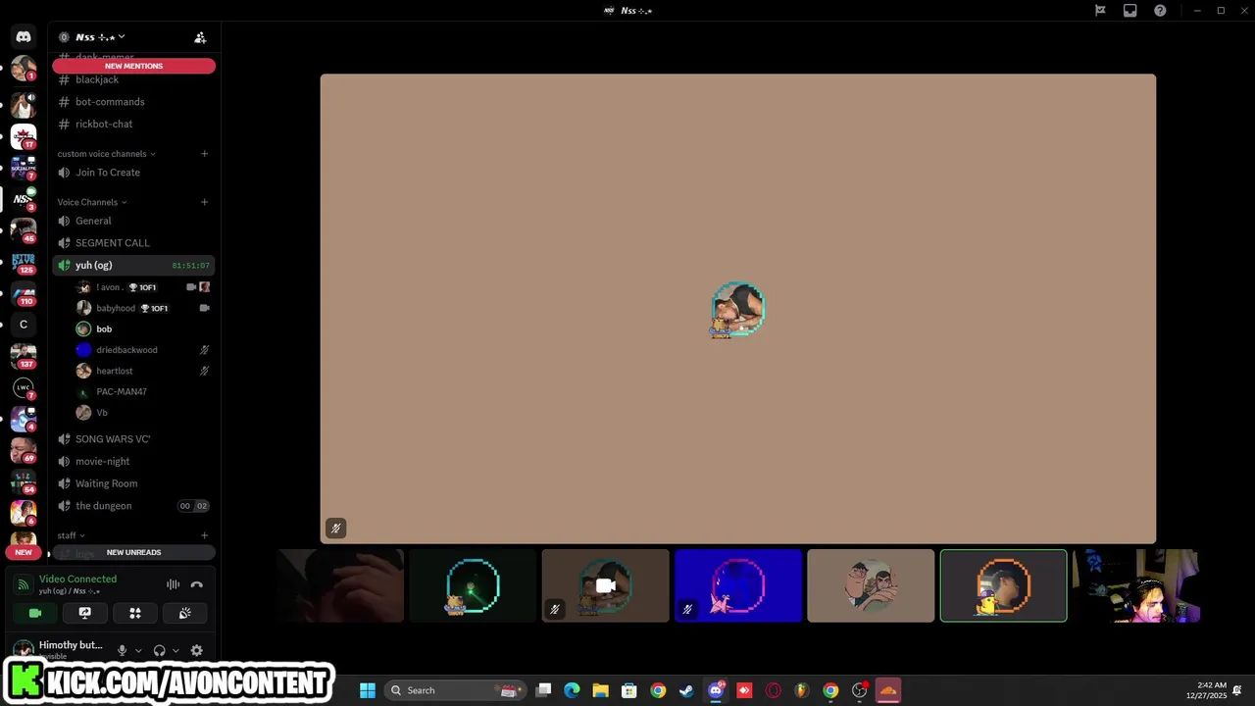This screenshot has height=706, width=1255.
Task: Open OBS Studio from the taskbar
Action: (x=859, y=690)
